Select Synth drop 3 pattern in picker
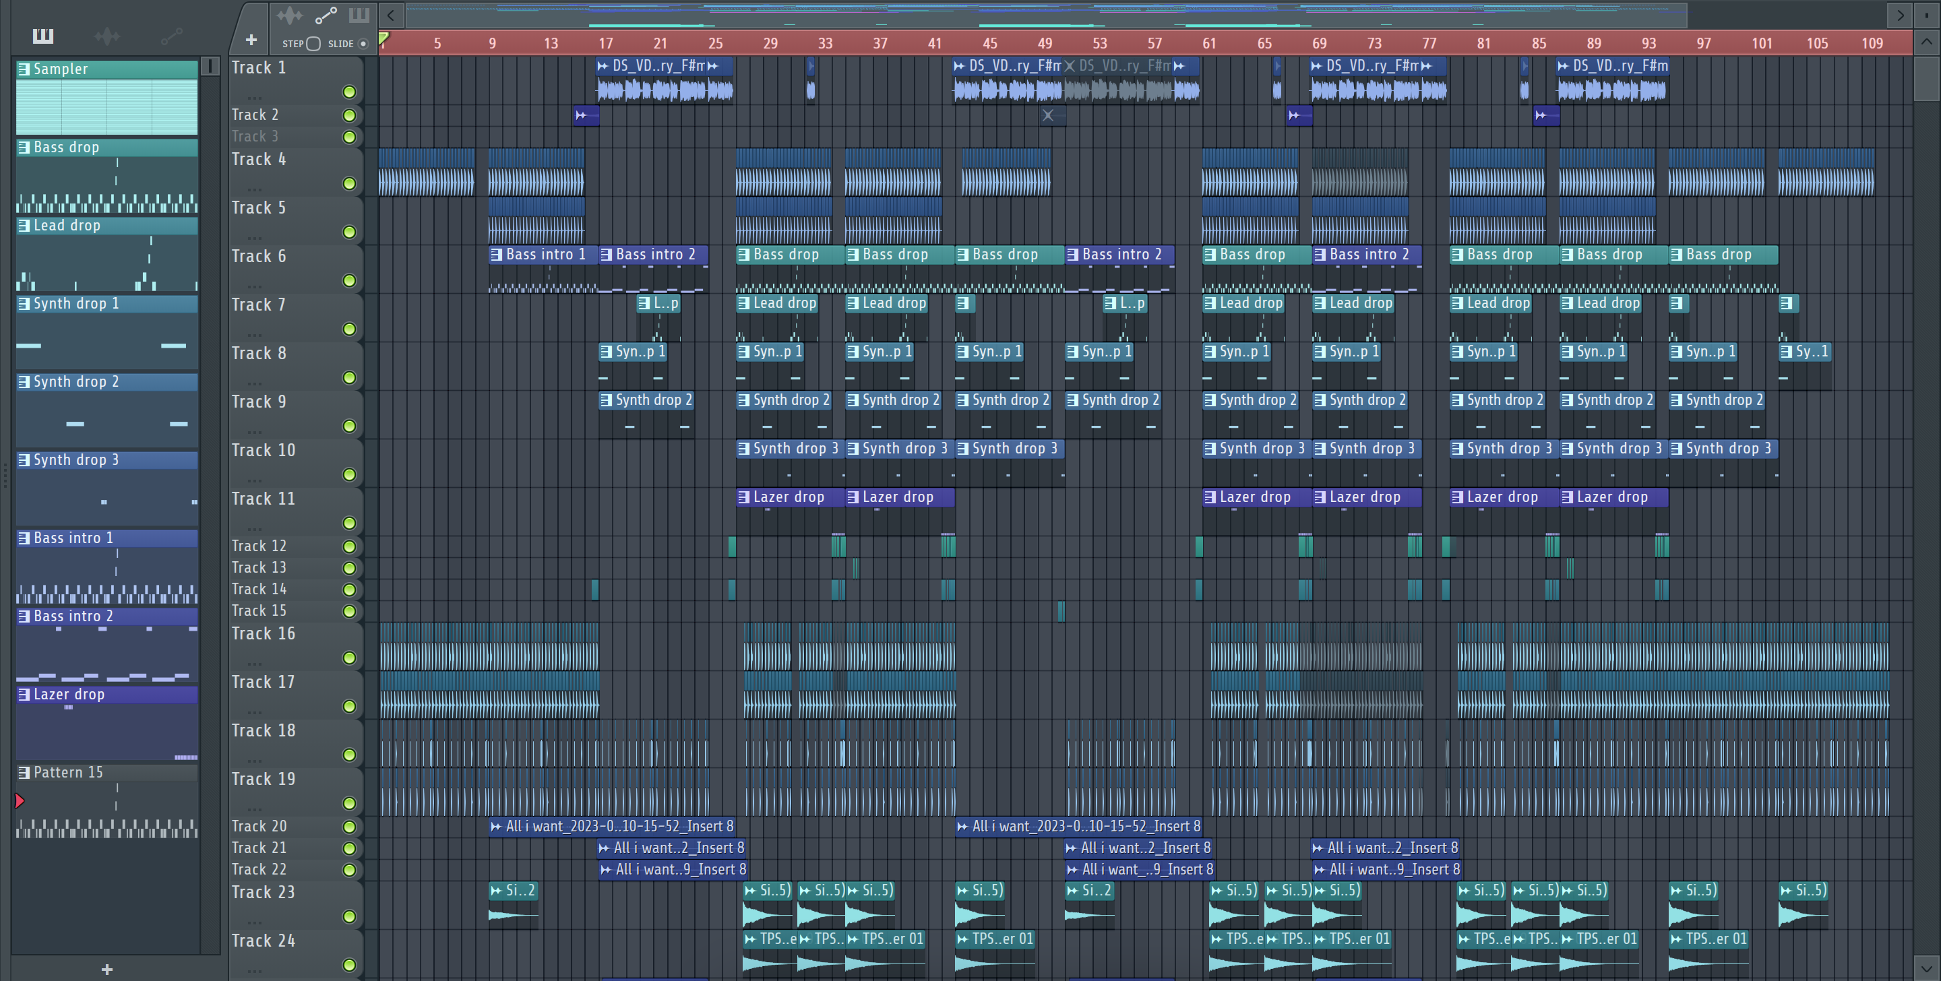 pos(107,488)
